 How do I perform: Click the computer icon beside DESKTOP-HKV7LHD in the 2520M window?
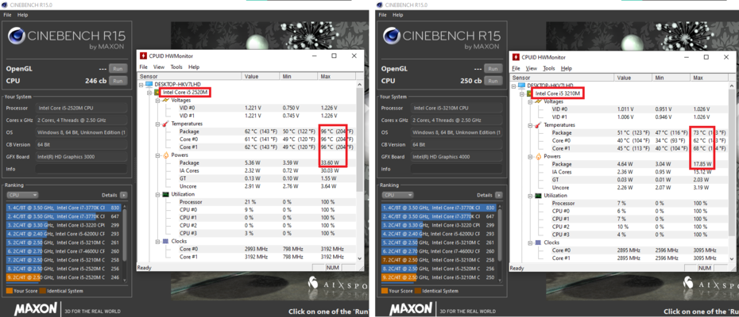[x=149, y=84]
